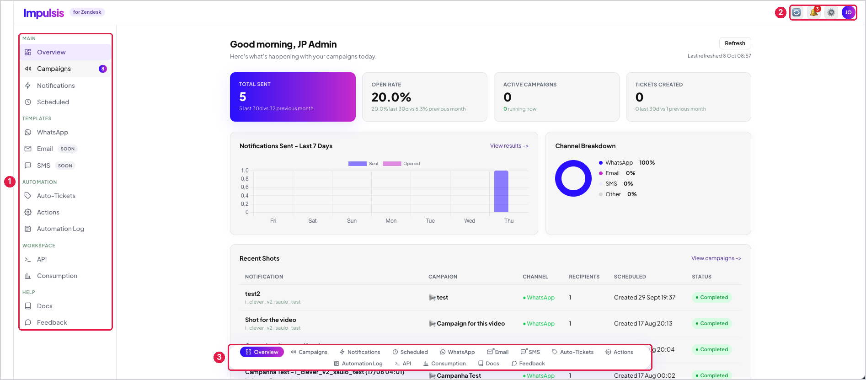The image size is (866, 380).
Task: Click the terminal icon beside sidebar API
Action: (x=28, y=259)
